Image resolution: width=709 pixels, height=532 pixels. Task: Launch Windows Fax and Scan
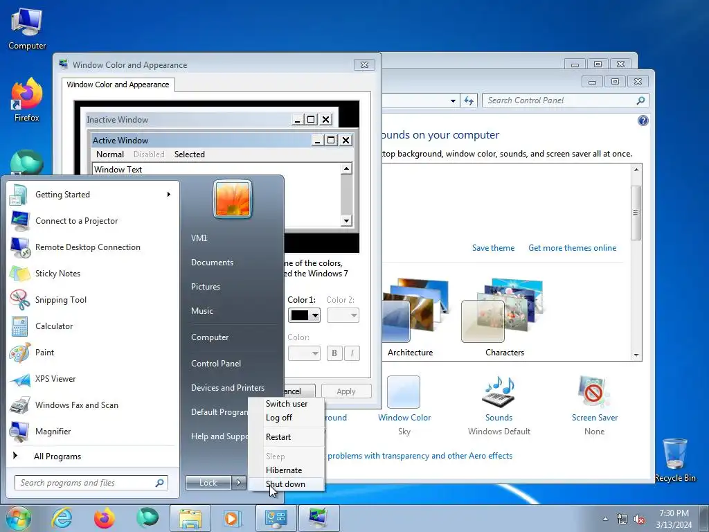coord(92,405)
